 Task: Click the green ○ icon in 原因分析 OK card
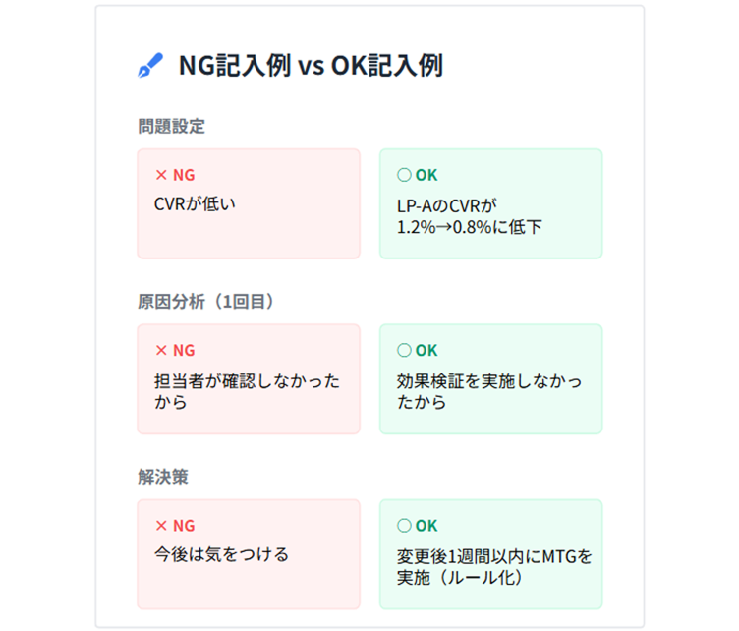pyautogui.click(x=403, y=350)
